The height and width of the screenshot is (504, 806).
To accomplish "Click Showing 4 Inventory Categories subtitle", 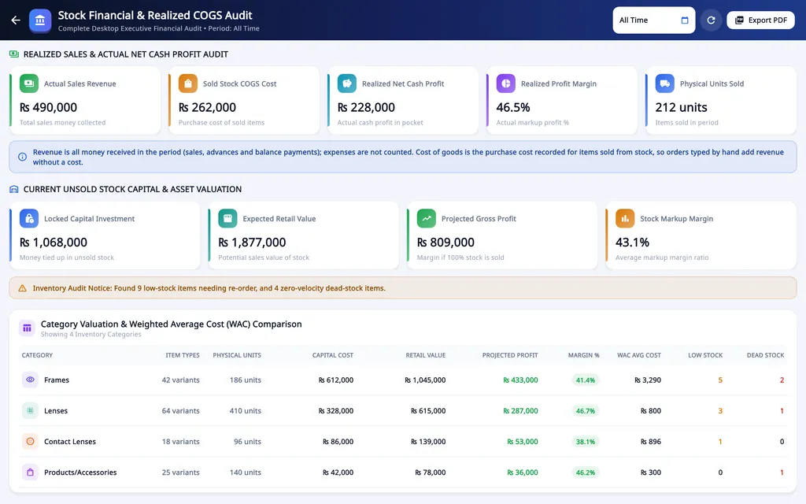I will click(x=91, y=334).
